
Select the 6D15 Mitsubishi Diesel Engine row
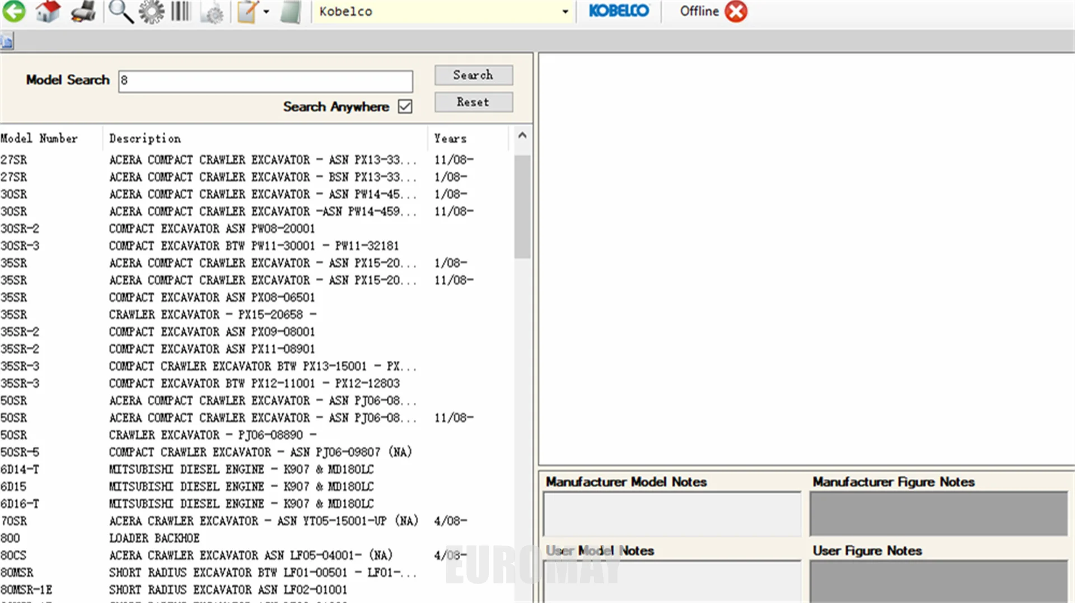[256, 487]
